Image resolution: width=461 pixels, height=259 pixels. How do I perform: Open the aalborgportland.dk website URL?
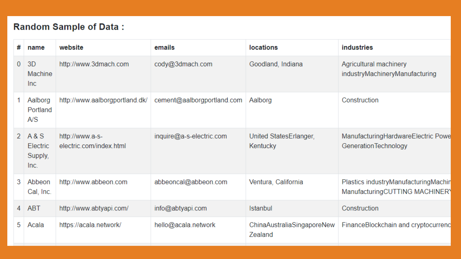[x=103, y=100]
